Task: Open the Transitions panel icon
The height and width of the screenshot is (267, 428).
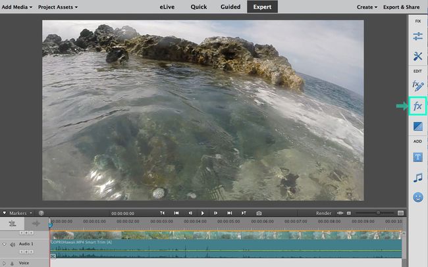Action: coord(417,126)
